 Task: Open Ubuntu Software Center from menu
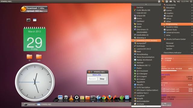click(x=177, y=39)
